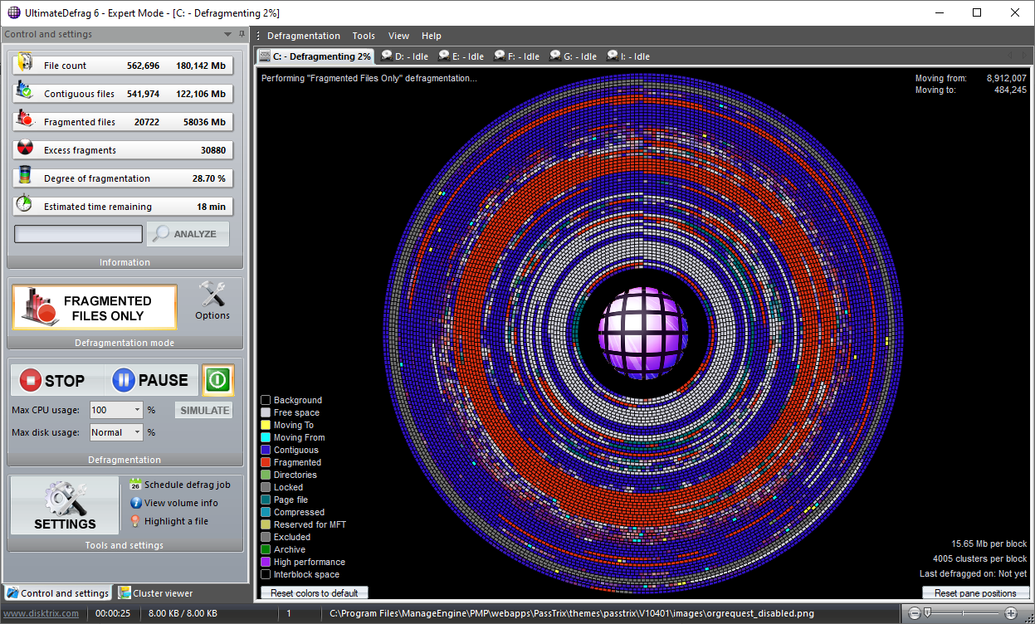1035x624 pixels.
Task: Click the zoom-out minus icon in status bar
Action: click(x=914, y=613)
